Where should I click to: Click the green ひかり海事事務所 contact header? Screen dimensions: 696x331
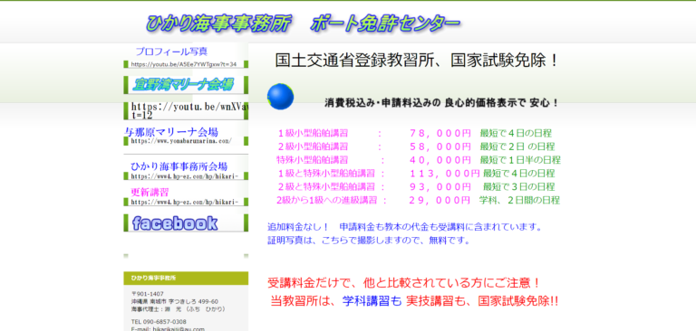click(x=186, y=279)
